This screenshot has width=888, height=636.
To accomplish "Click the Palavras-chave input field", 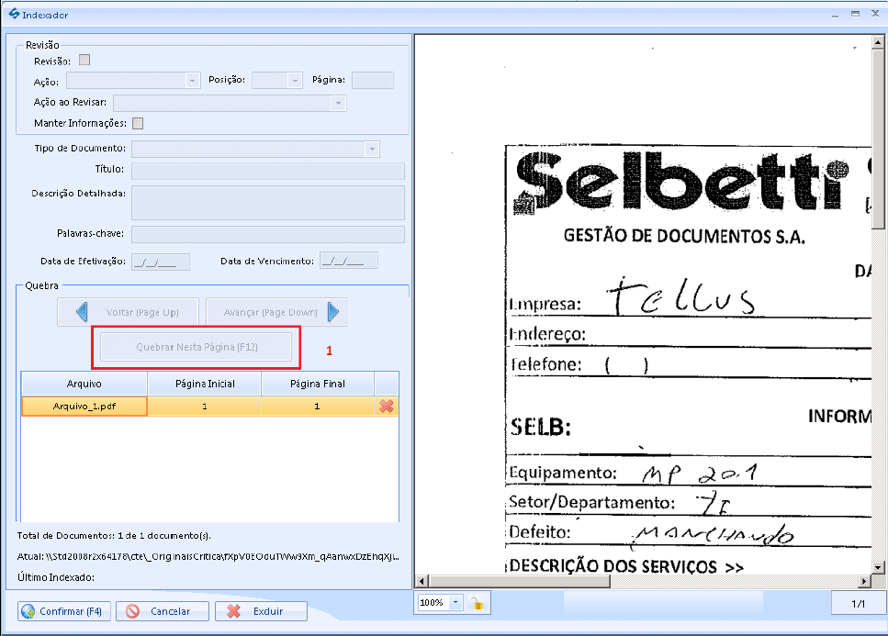I will coord(268,234).
